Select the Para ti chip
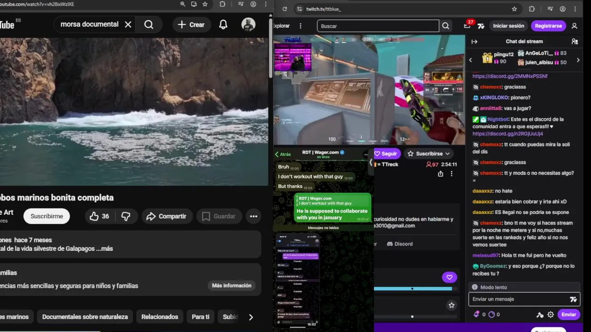Screen dimensions: 591x332 click(200, 317)
